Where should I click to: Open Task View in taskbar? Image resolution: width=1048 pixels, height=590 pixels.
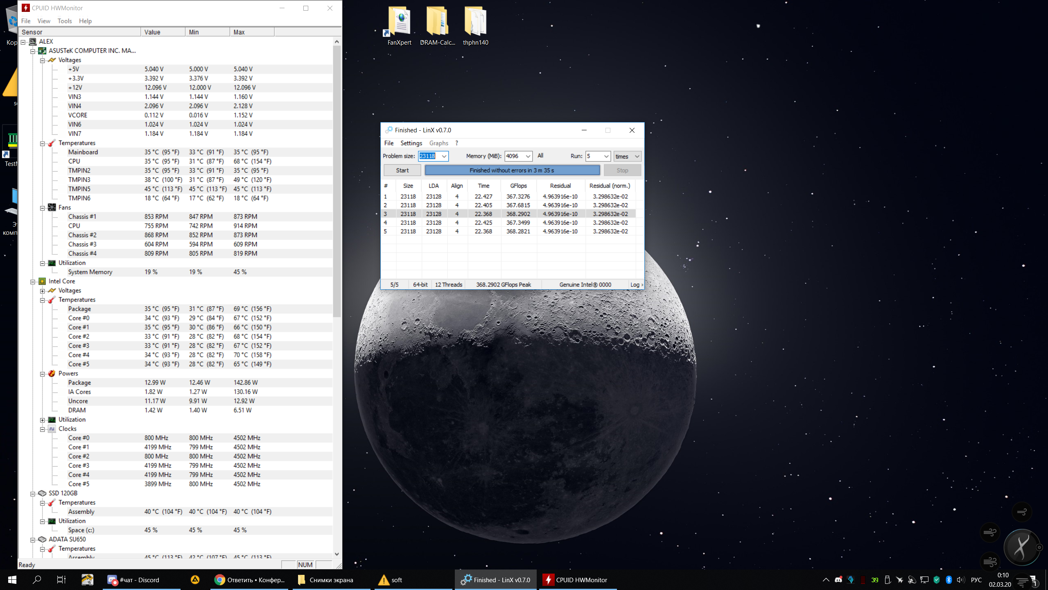(x=61, y=580)
